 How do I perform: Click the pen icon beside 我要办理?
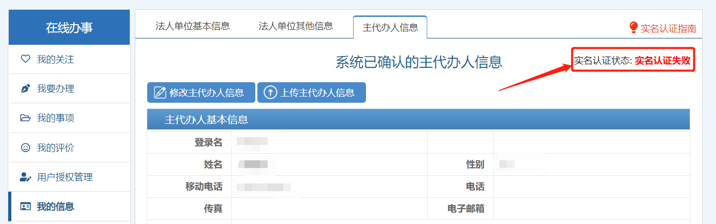pos(25,89)
